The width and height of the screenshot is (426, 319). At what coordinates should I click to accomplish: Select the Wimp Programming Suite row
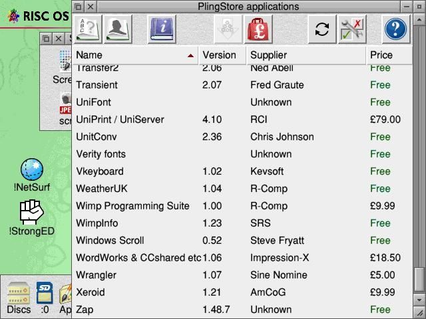pos(133,206)
